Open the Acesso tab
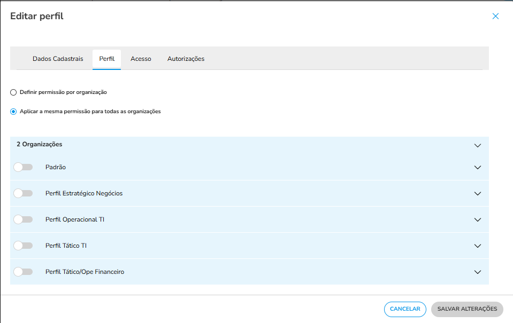This screenshot has width=513, height=323. tap(141, 59)
